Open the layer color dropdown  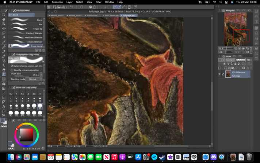click(221, 60)
